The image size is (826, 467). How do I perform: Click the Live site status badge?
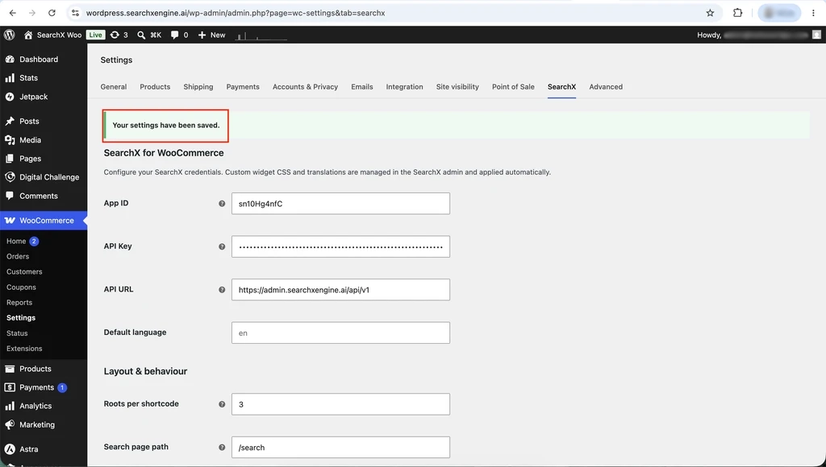coord(95,35)
